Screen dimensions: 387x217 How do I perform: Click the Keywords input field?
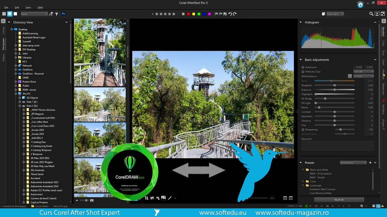(x=337, y=145)
